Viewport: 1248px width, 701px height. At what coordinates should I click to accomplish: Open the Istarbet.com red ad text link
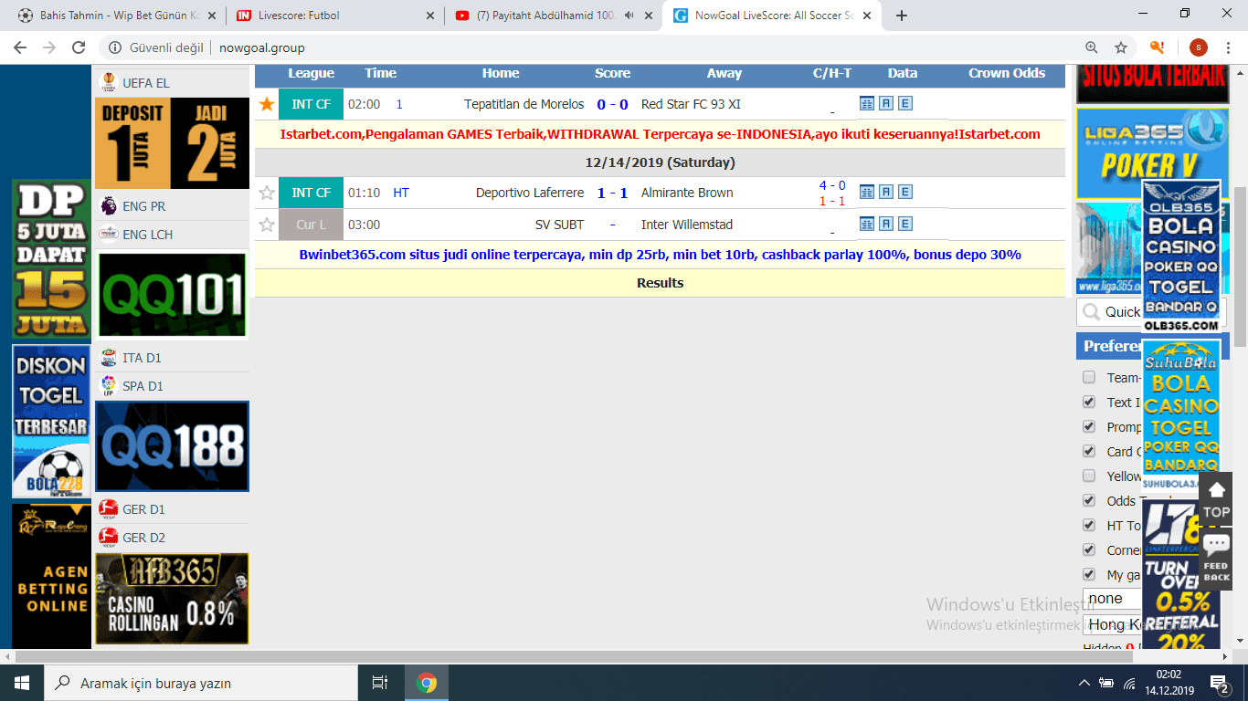pyautogui.click(x=660, y=134)
